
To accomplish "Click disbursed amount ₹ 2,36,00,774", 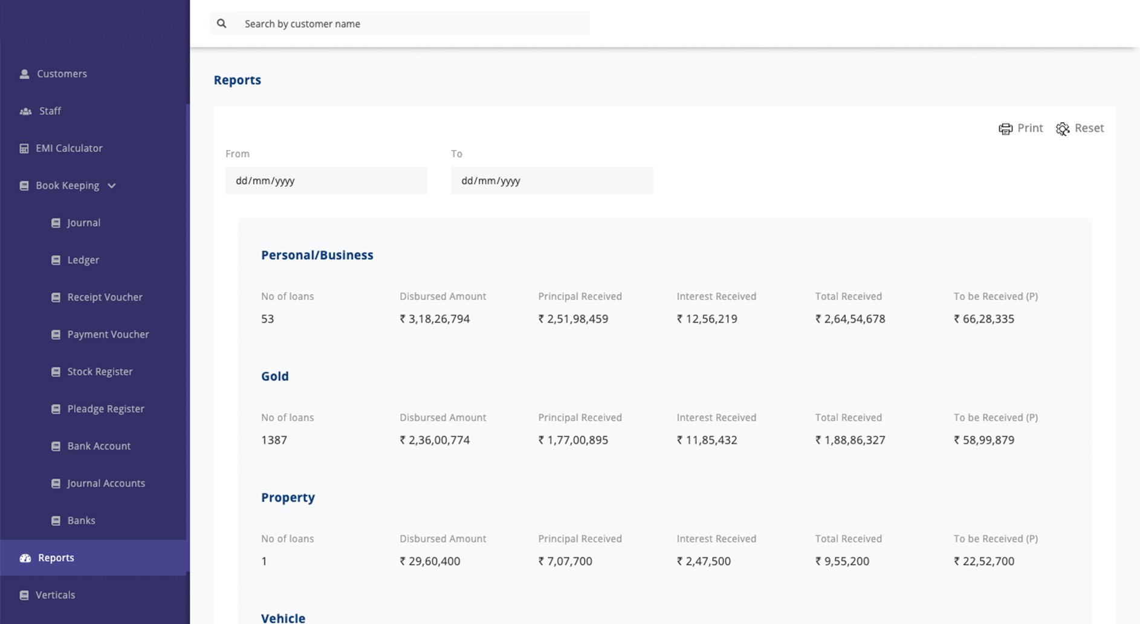I will pos(435,440).
